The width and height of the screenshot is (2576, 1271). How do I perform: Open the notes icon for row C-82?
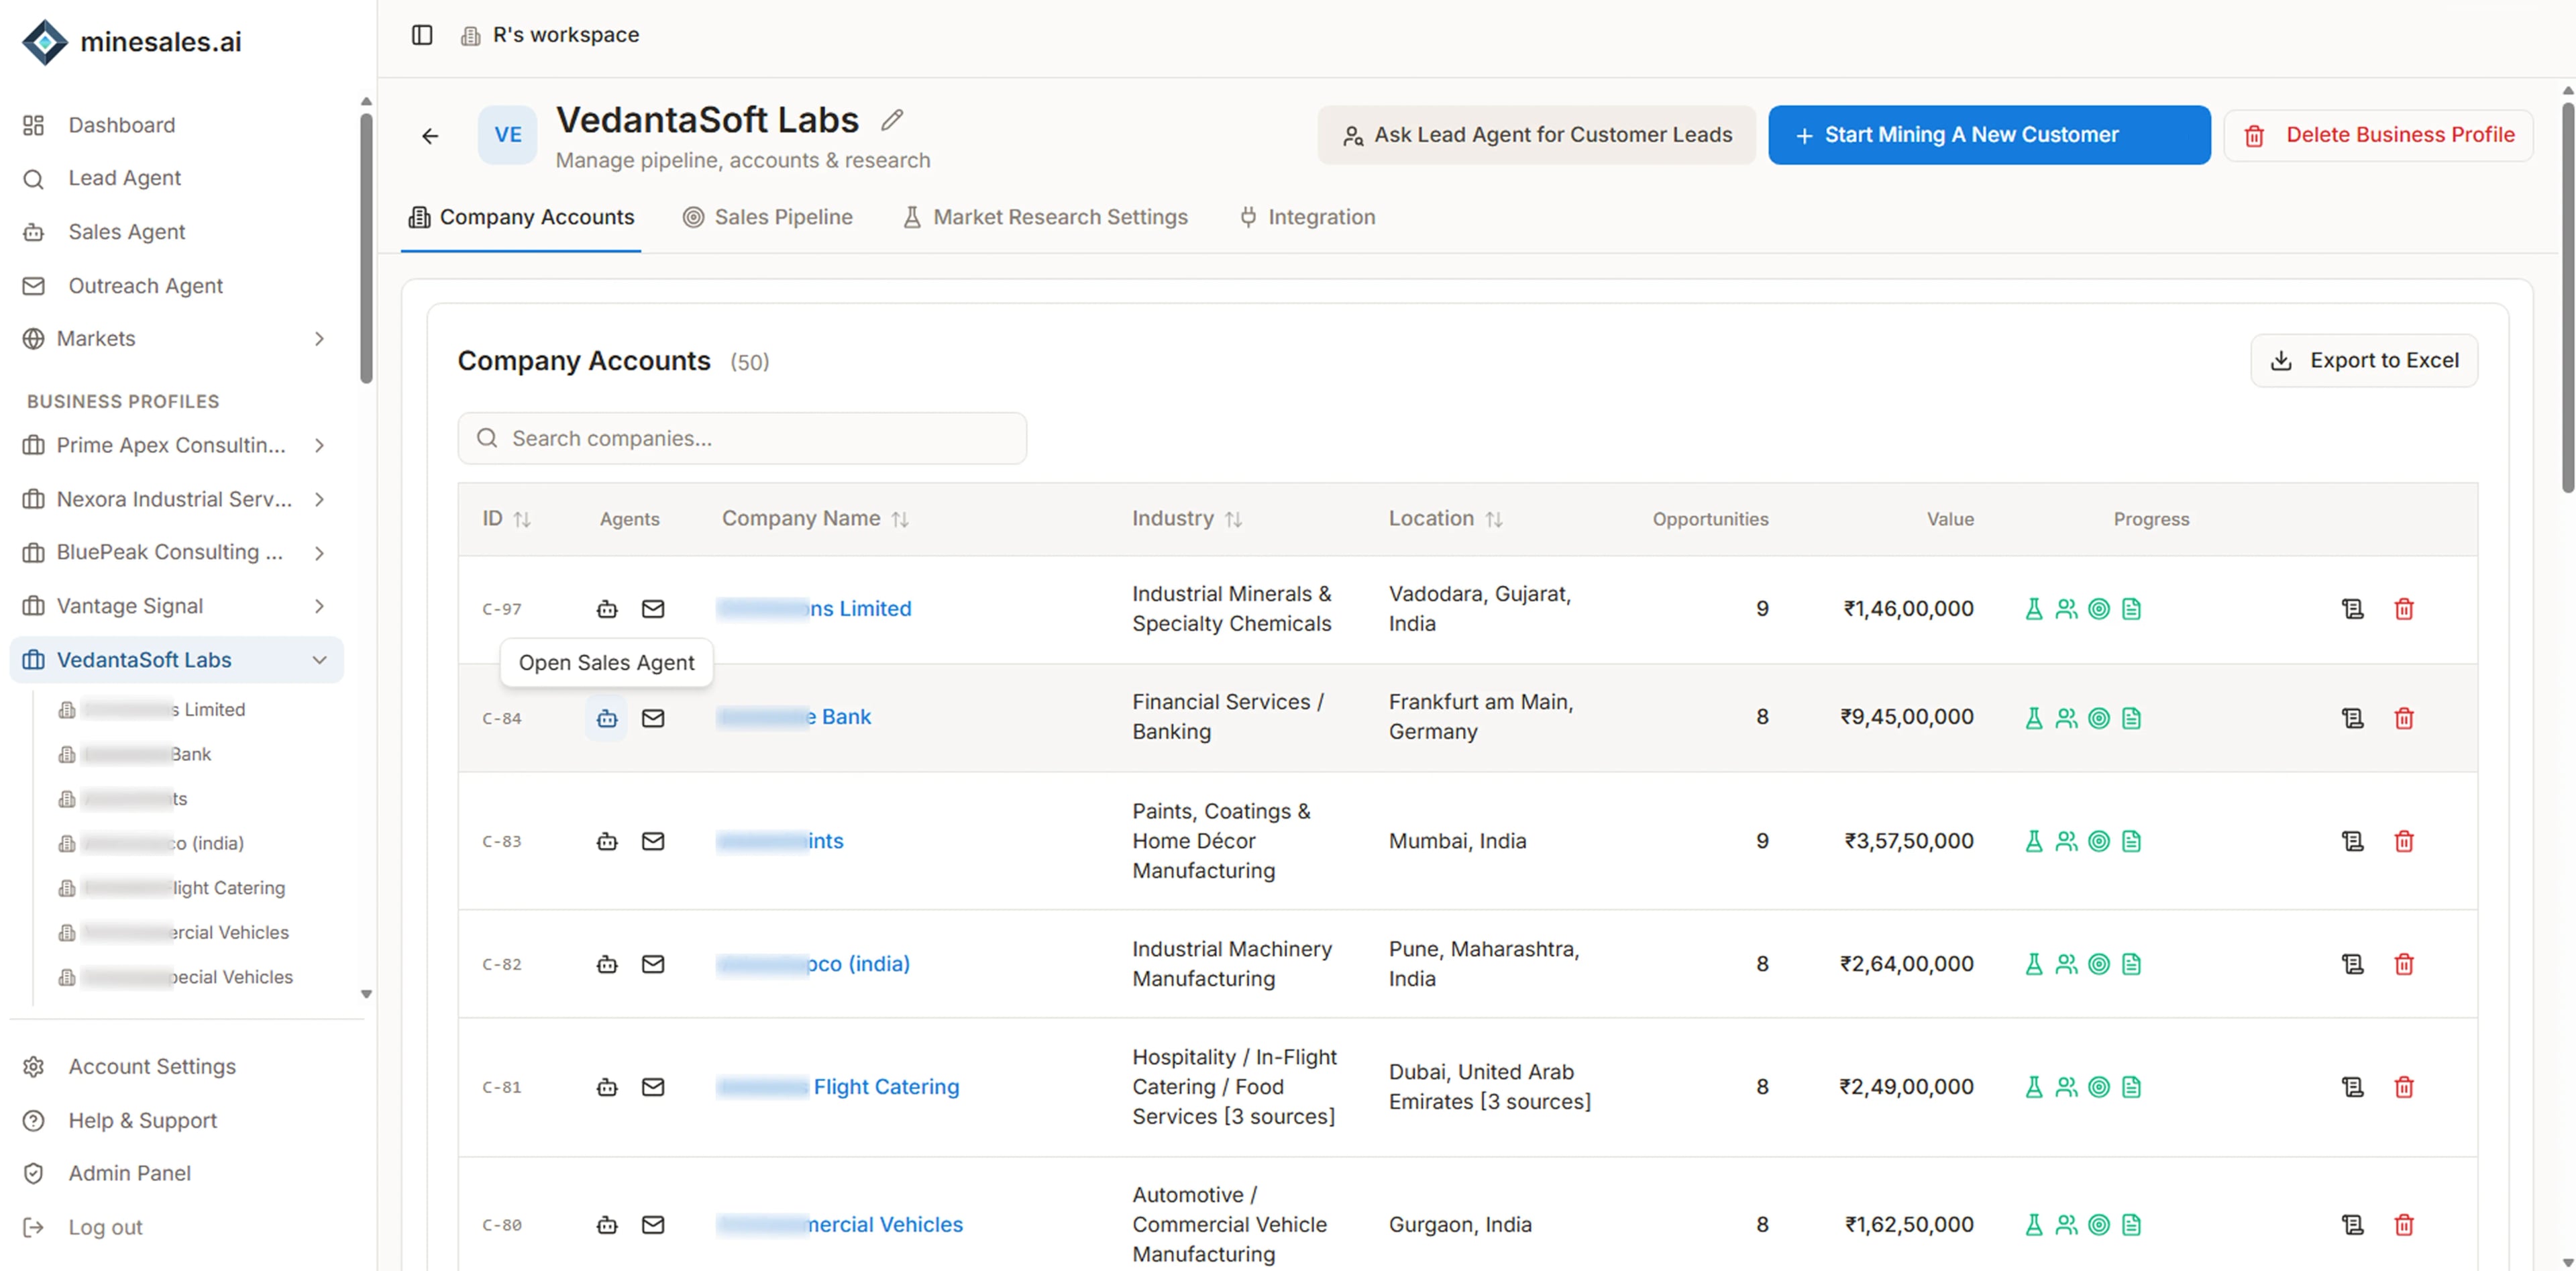[2353, 964]
